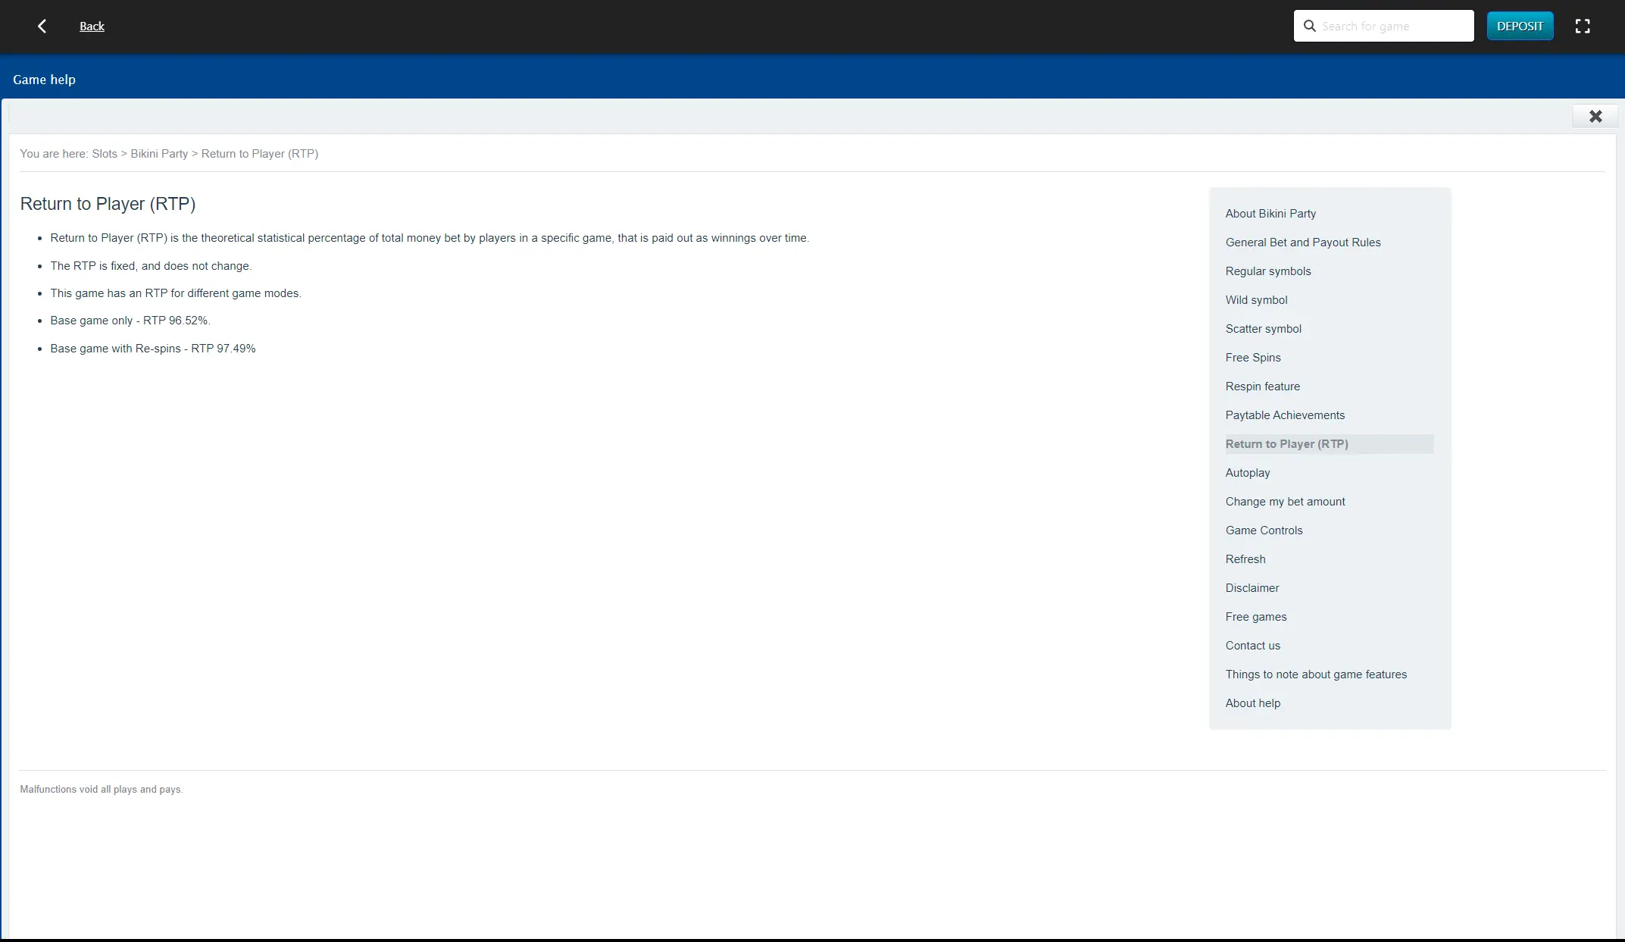Click the back arrow icon
The width and height of the screenshot is (1625, 942).
click(42, 27)
